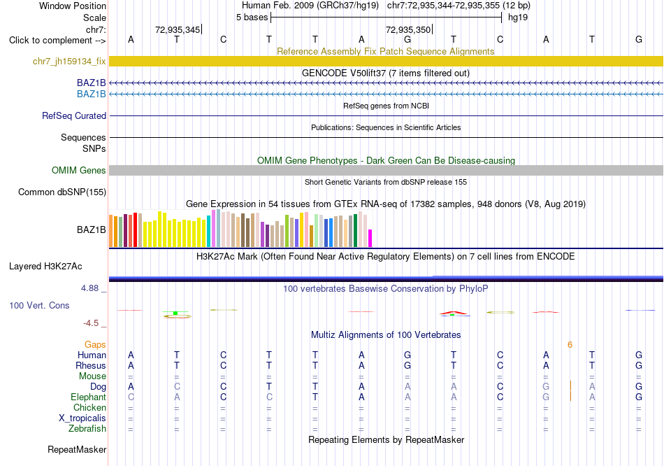Click the Zebrafish species label
The width and height of the screenshot is (664, 466).
(87, 429)
